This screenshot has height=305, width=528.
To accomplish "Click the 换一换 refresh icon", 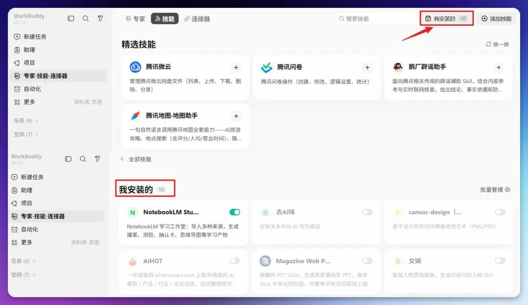I will [488, 44].
